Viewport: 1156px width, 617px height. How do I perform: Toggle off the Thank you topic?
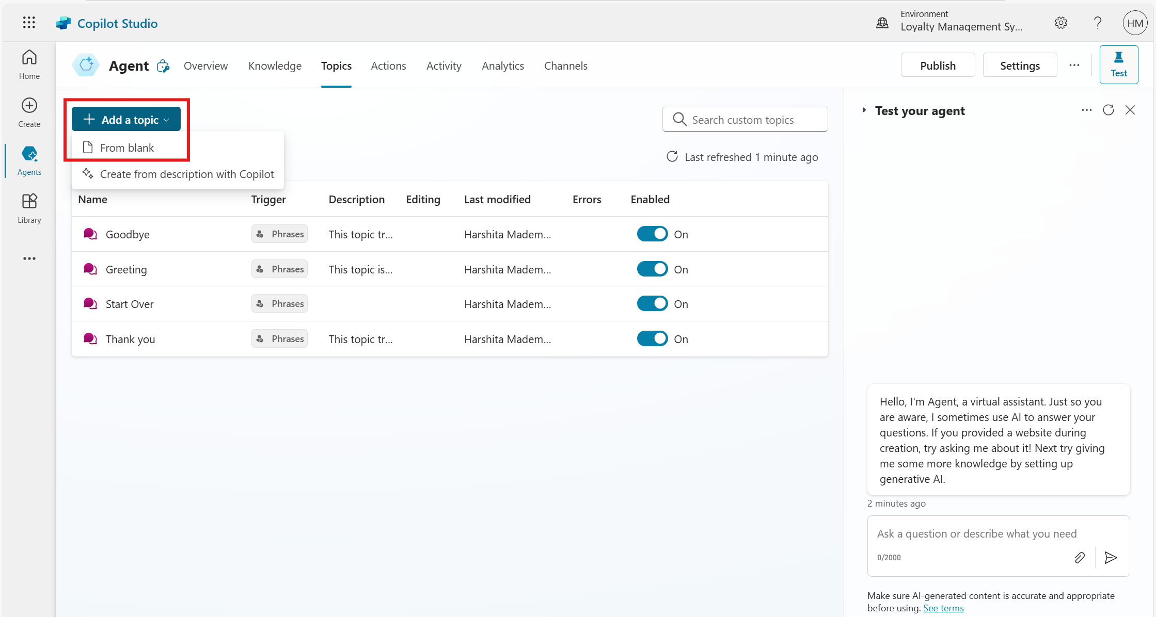[652, 339]
